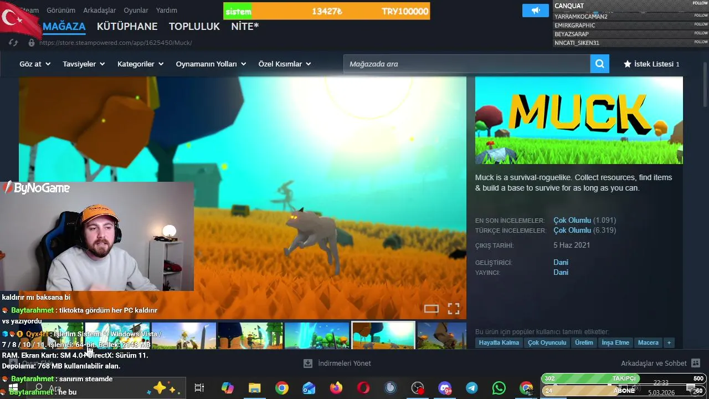Screen dimensions: 709x399
Task: Open Opera browser from the taskbar
Action: [363, 388]
